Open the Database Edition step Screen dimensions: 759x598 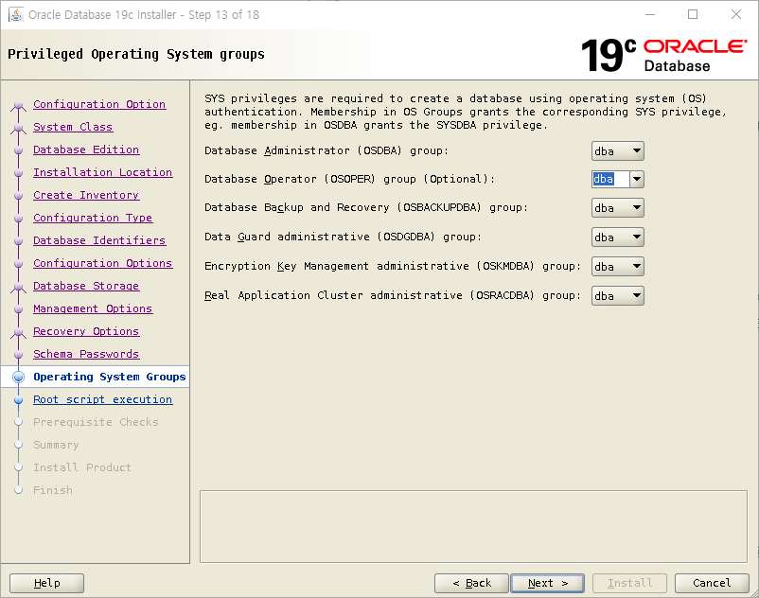86,149
